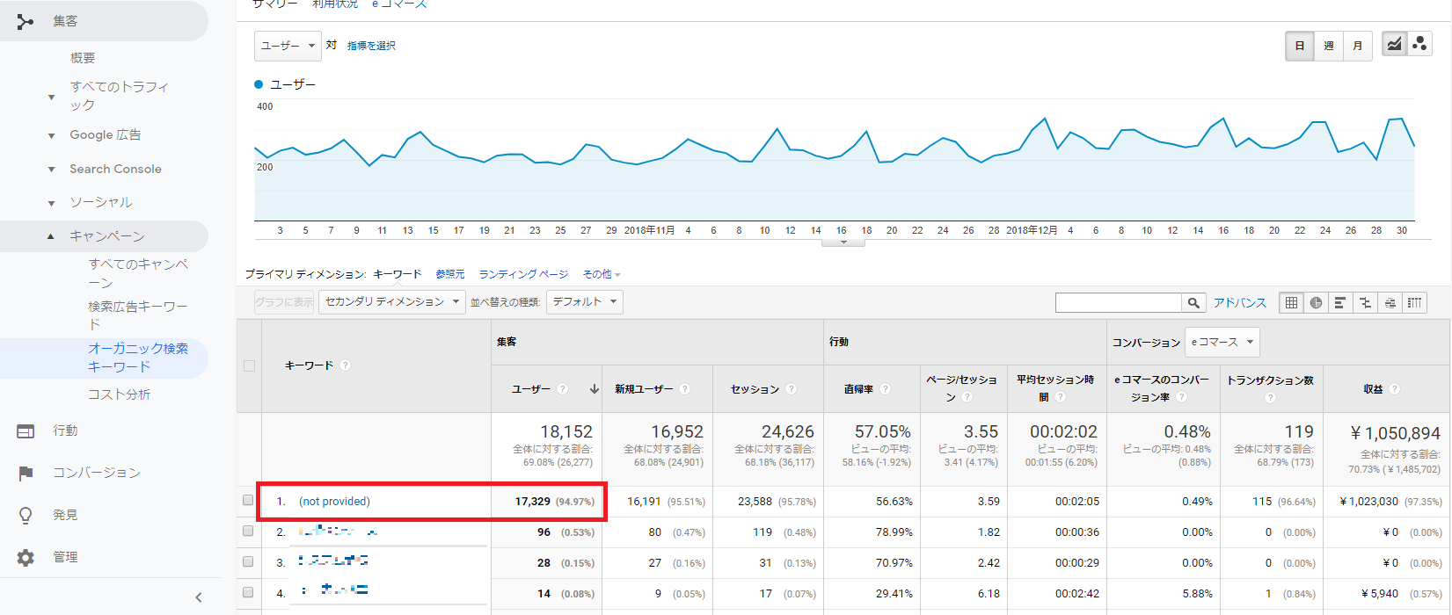Switch chart to motion bubble view

coord(1419,45)
